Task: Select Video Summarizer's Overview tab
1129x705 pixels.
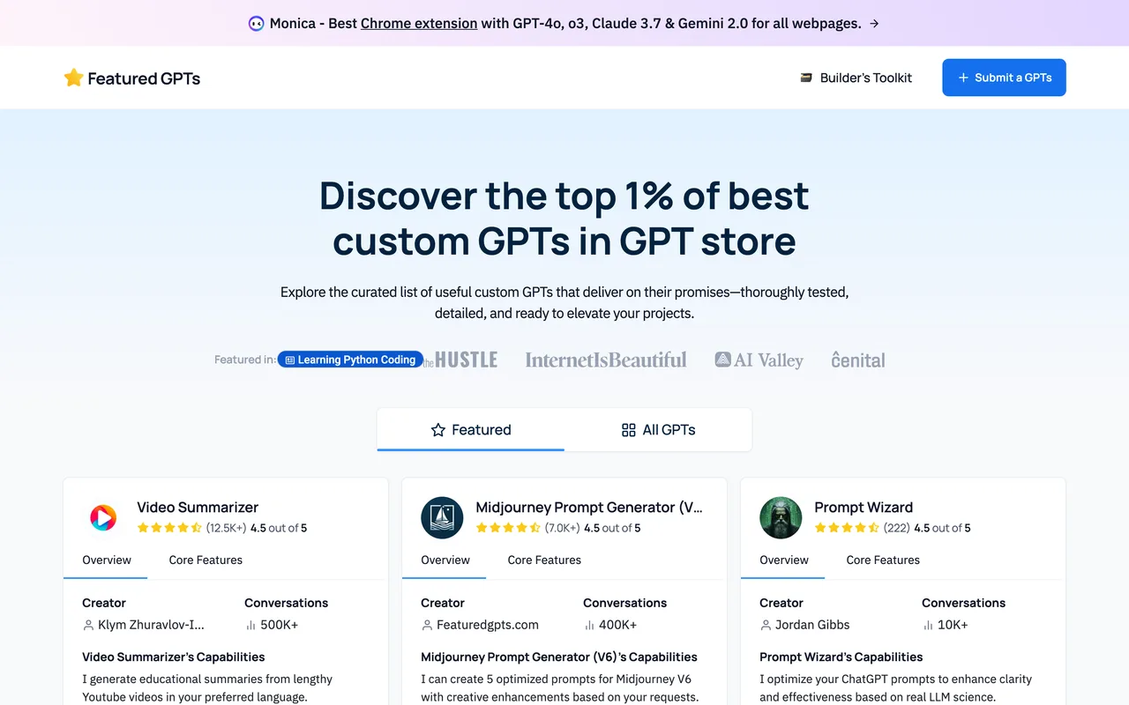Action: pos(106,560)
